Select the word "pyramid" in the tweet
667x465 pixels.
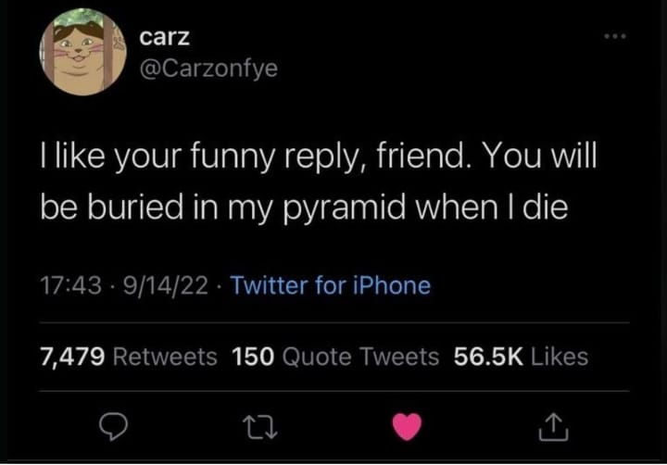[x=344, y=209]
